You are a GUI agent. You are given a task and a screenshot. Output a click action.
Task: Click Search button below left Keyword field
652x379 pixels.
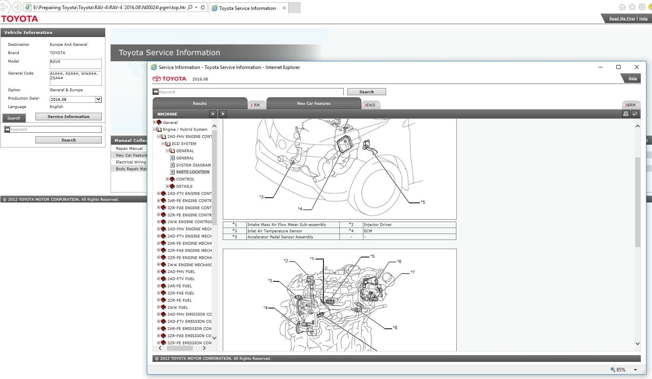point(69,140)
